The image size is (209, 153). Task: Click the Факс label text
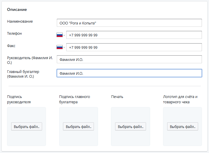(11, 46)
